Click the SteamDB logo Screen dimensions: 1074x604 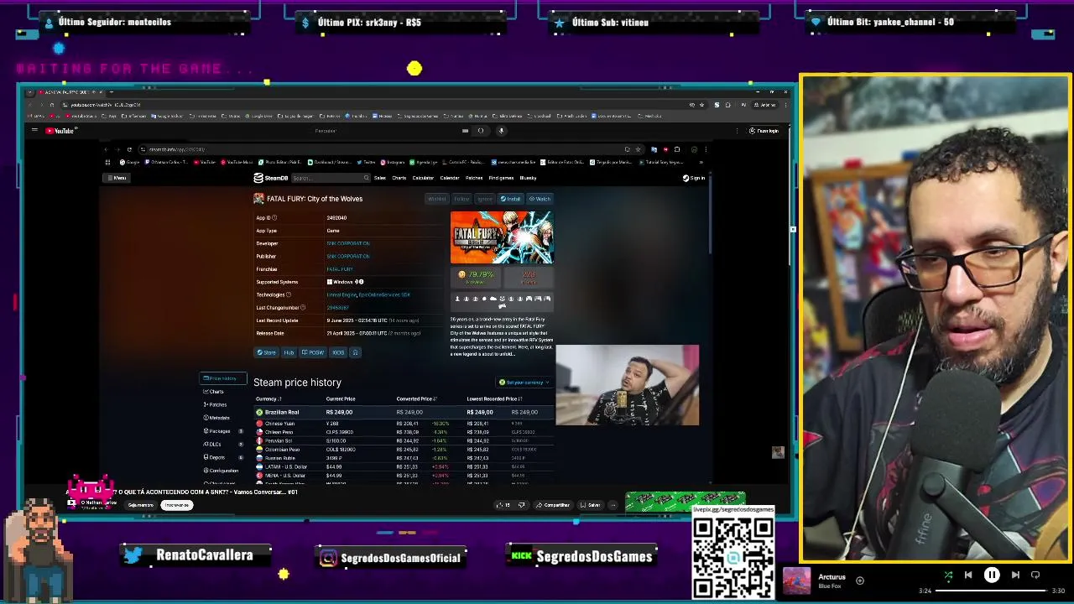click(271, 178)
